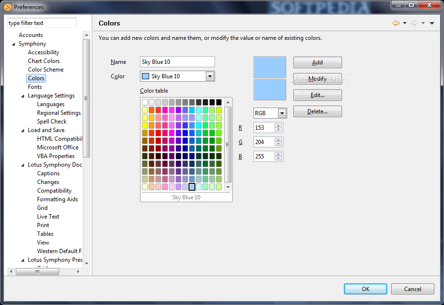Collapse the Language Settings node
Viewport: 444px width, 305px height.
23,96
